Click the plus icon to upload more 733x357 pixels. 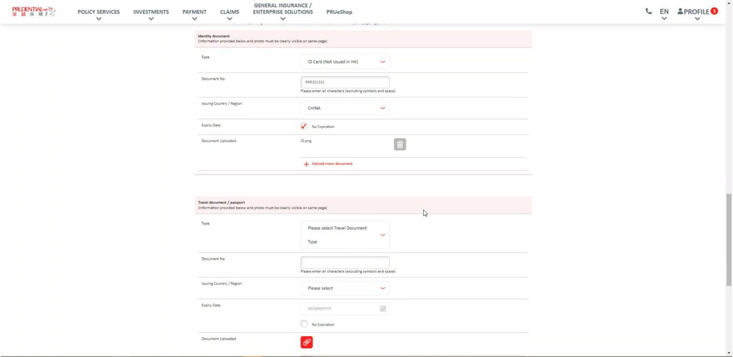click(x=306, y=164)
